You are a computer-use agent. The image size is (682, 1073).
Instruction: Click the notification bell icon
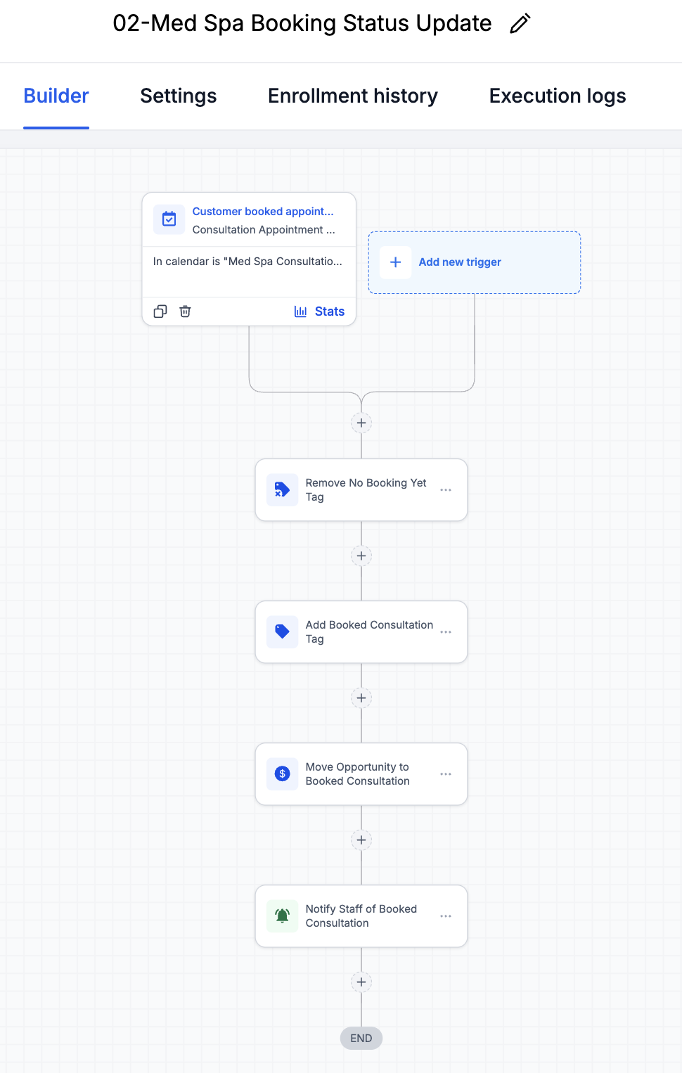coord(283,916)
